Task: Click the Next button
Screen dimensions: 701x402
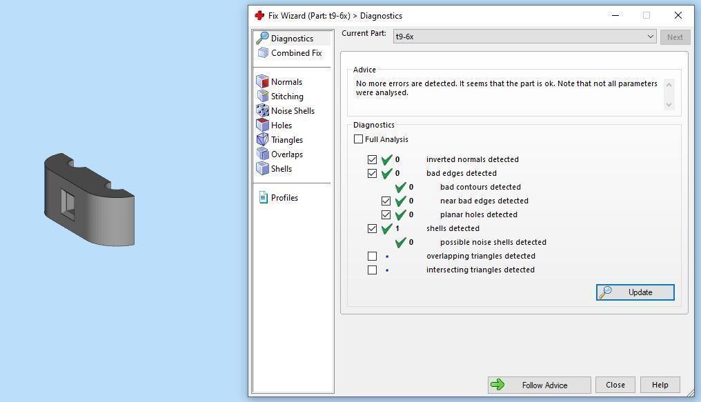Action: [675, 37]
